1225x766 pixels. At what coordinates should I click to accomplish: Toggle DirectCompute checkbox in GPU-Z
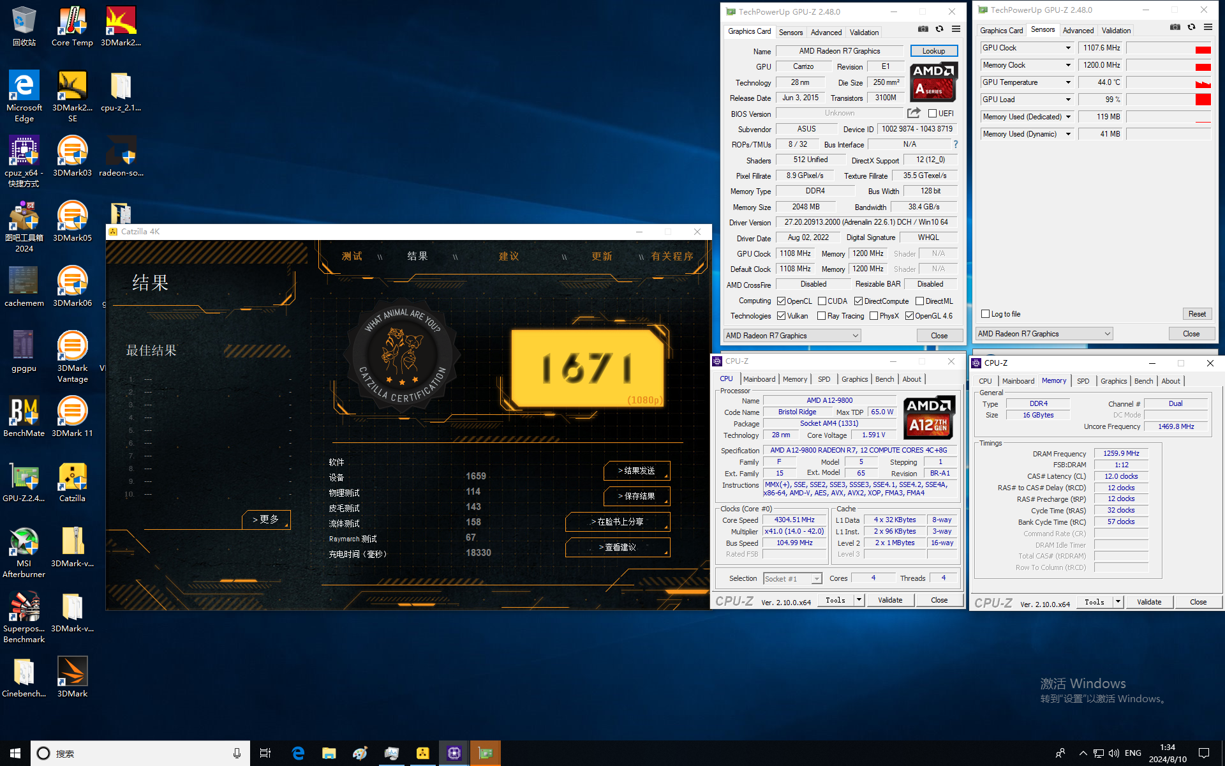[x=858, y=301]
